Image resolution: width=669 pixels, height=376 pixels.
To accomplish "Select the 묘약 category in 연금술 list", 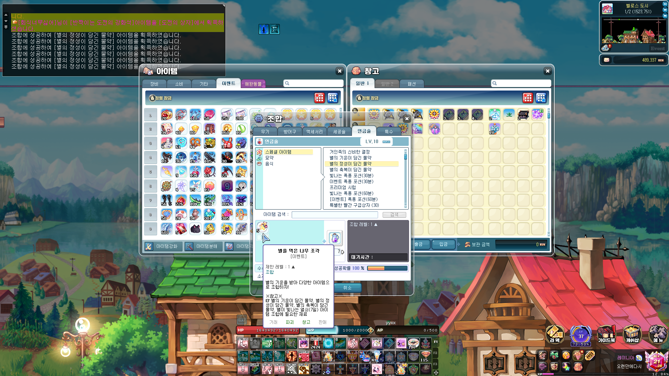I will pos(269,158).
